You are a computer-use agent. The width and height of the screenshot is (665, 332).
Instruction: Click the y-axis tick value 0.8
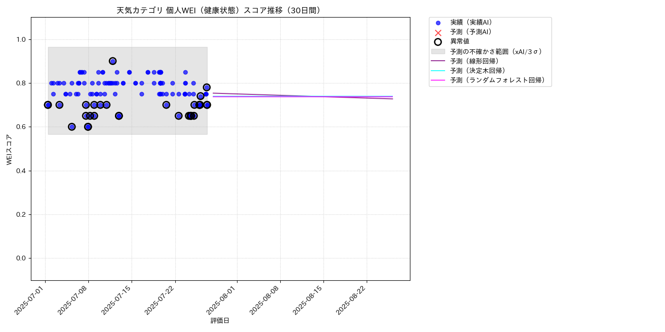click(x=22, y=83)
